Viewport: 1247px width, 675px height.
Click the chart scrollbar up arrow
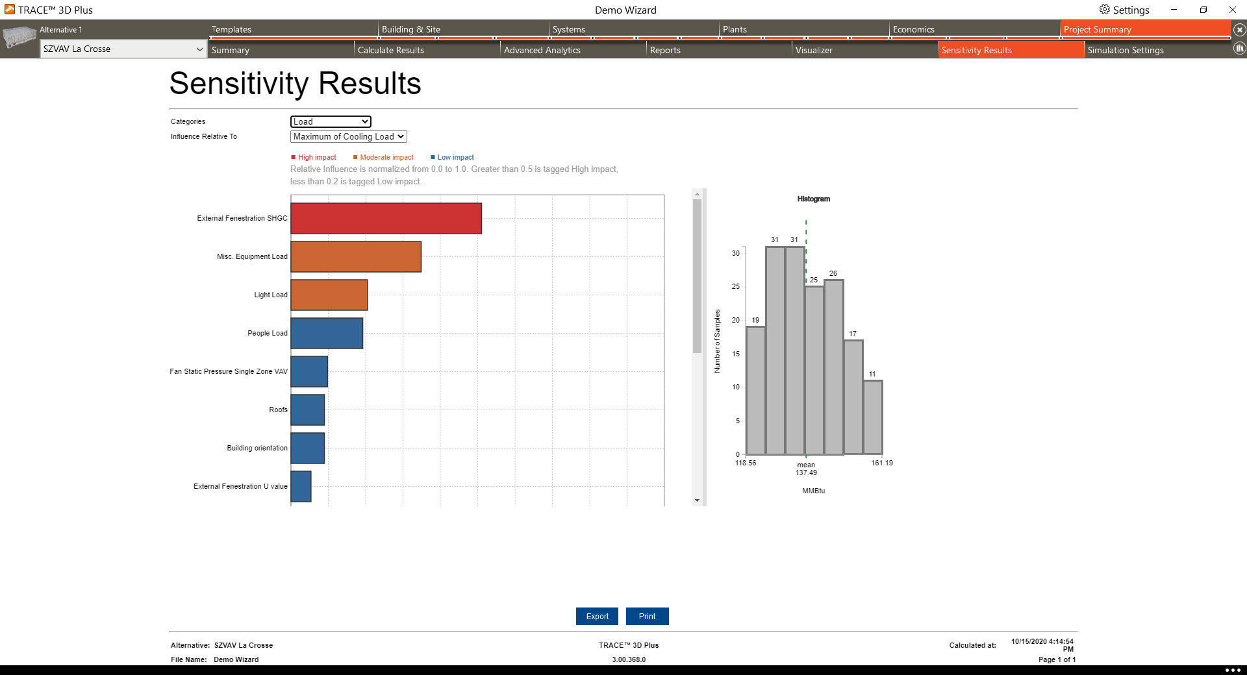pos(697,194)
